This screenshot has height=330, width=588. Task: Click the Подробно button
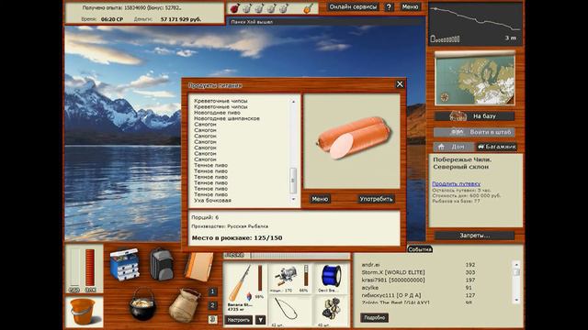pyautogui.click(x=374, y=318)
